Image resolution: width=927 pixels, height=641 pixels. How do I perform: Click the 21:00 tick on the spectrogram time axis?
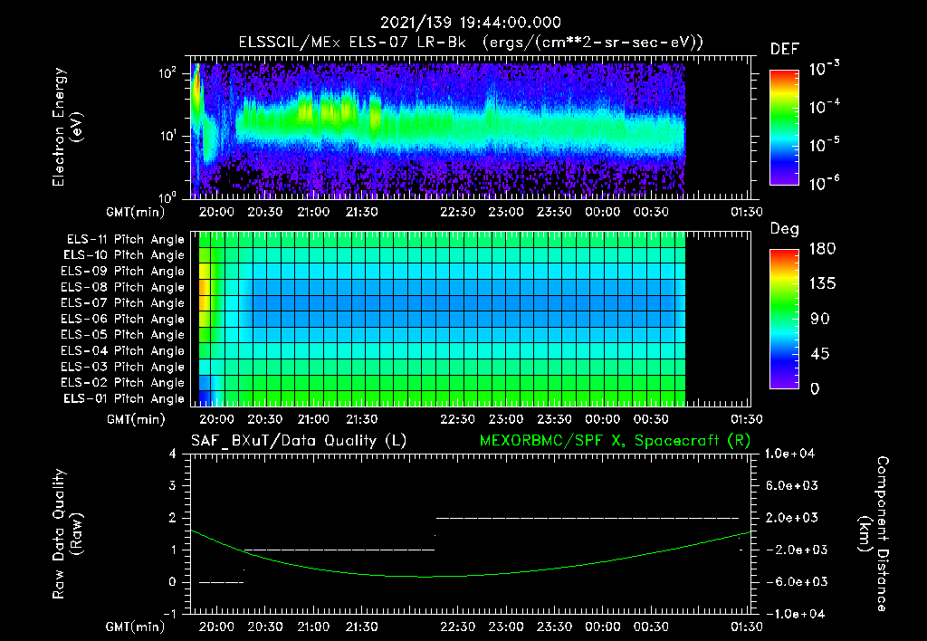313,212
